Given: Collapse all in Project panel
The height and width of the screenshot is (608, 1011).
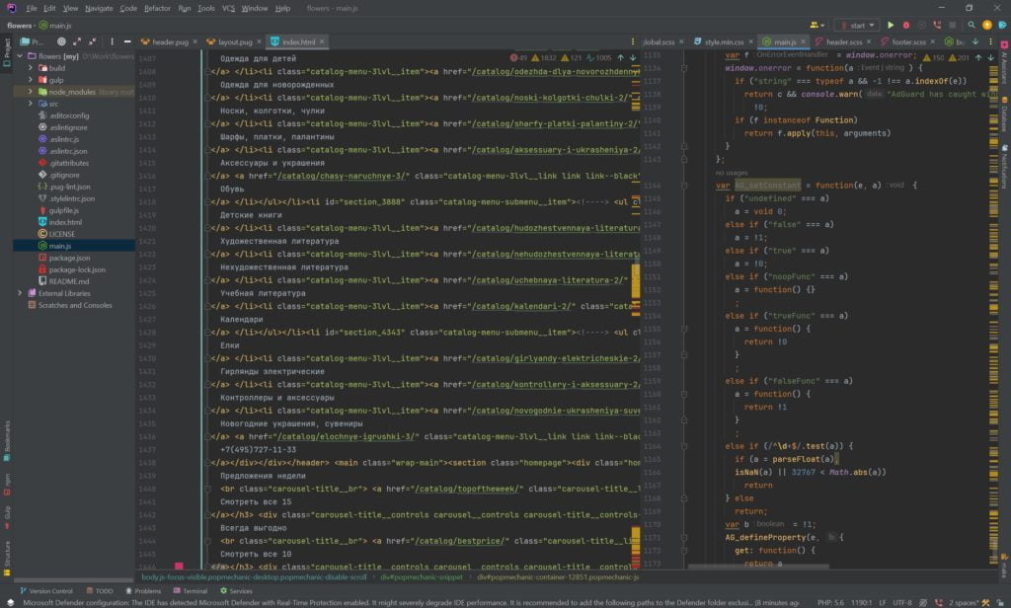Looking at the screenshot, I should 93,42.
